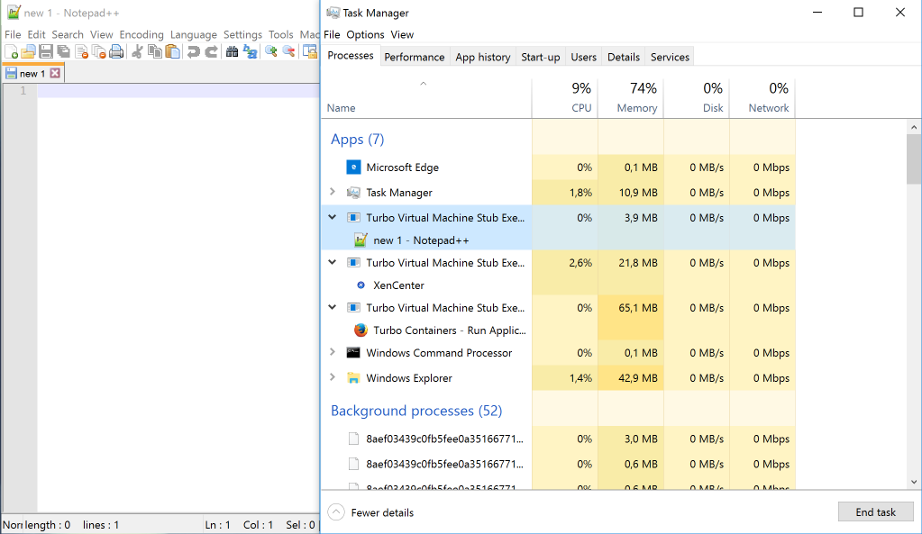Switch to the App history tab
This screenshot has height=534, width=922.
(x=483, y=57)
